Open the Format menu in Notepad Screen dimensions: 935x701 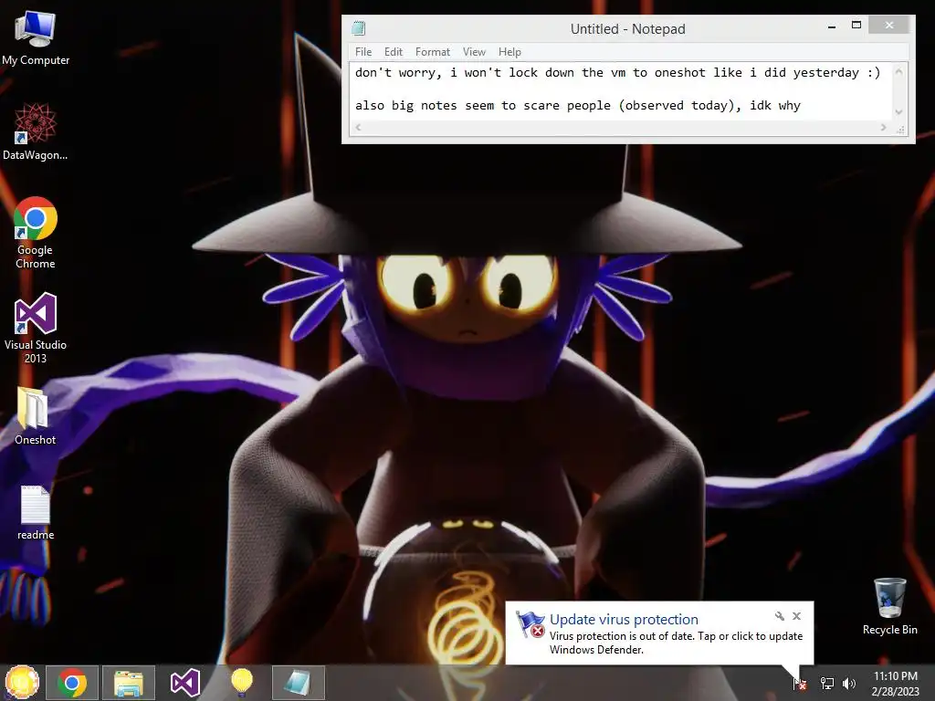[432, 52]
